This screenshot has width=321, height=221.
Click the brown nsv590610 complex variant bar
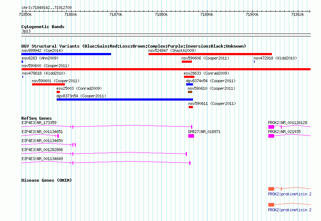tap(190, 92)
